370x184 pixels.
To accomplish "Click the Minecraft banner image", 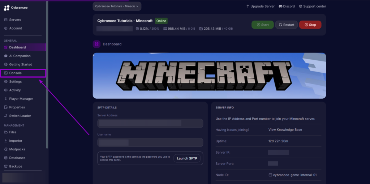I will (x=209, y=76).
